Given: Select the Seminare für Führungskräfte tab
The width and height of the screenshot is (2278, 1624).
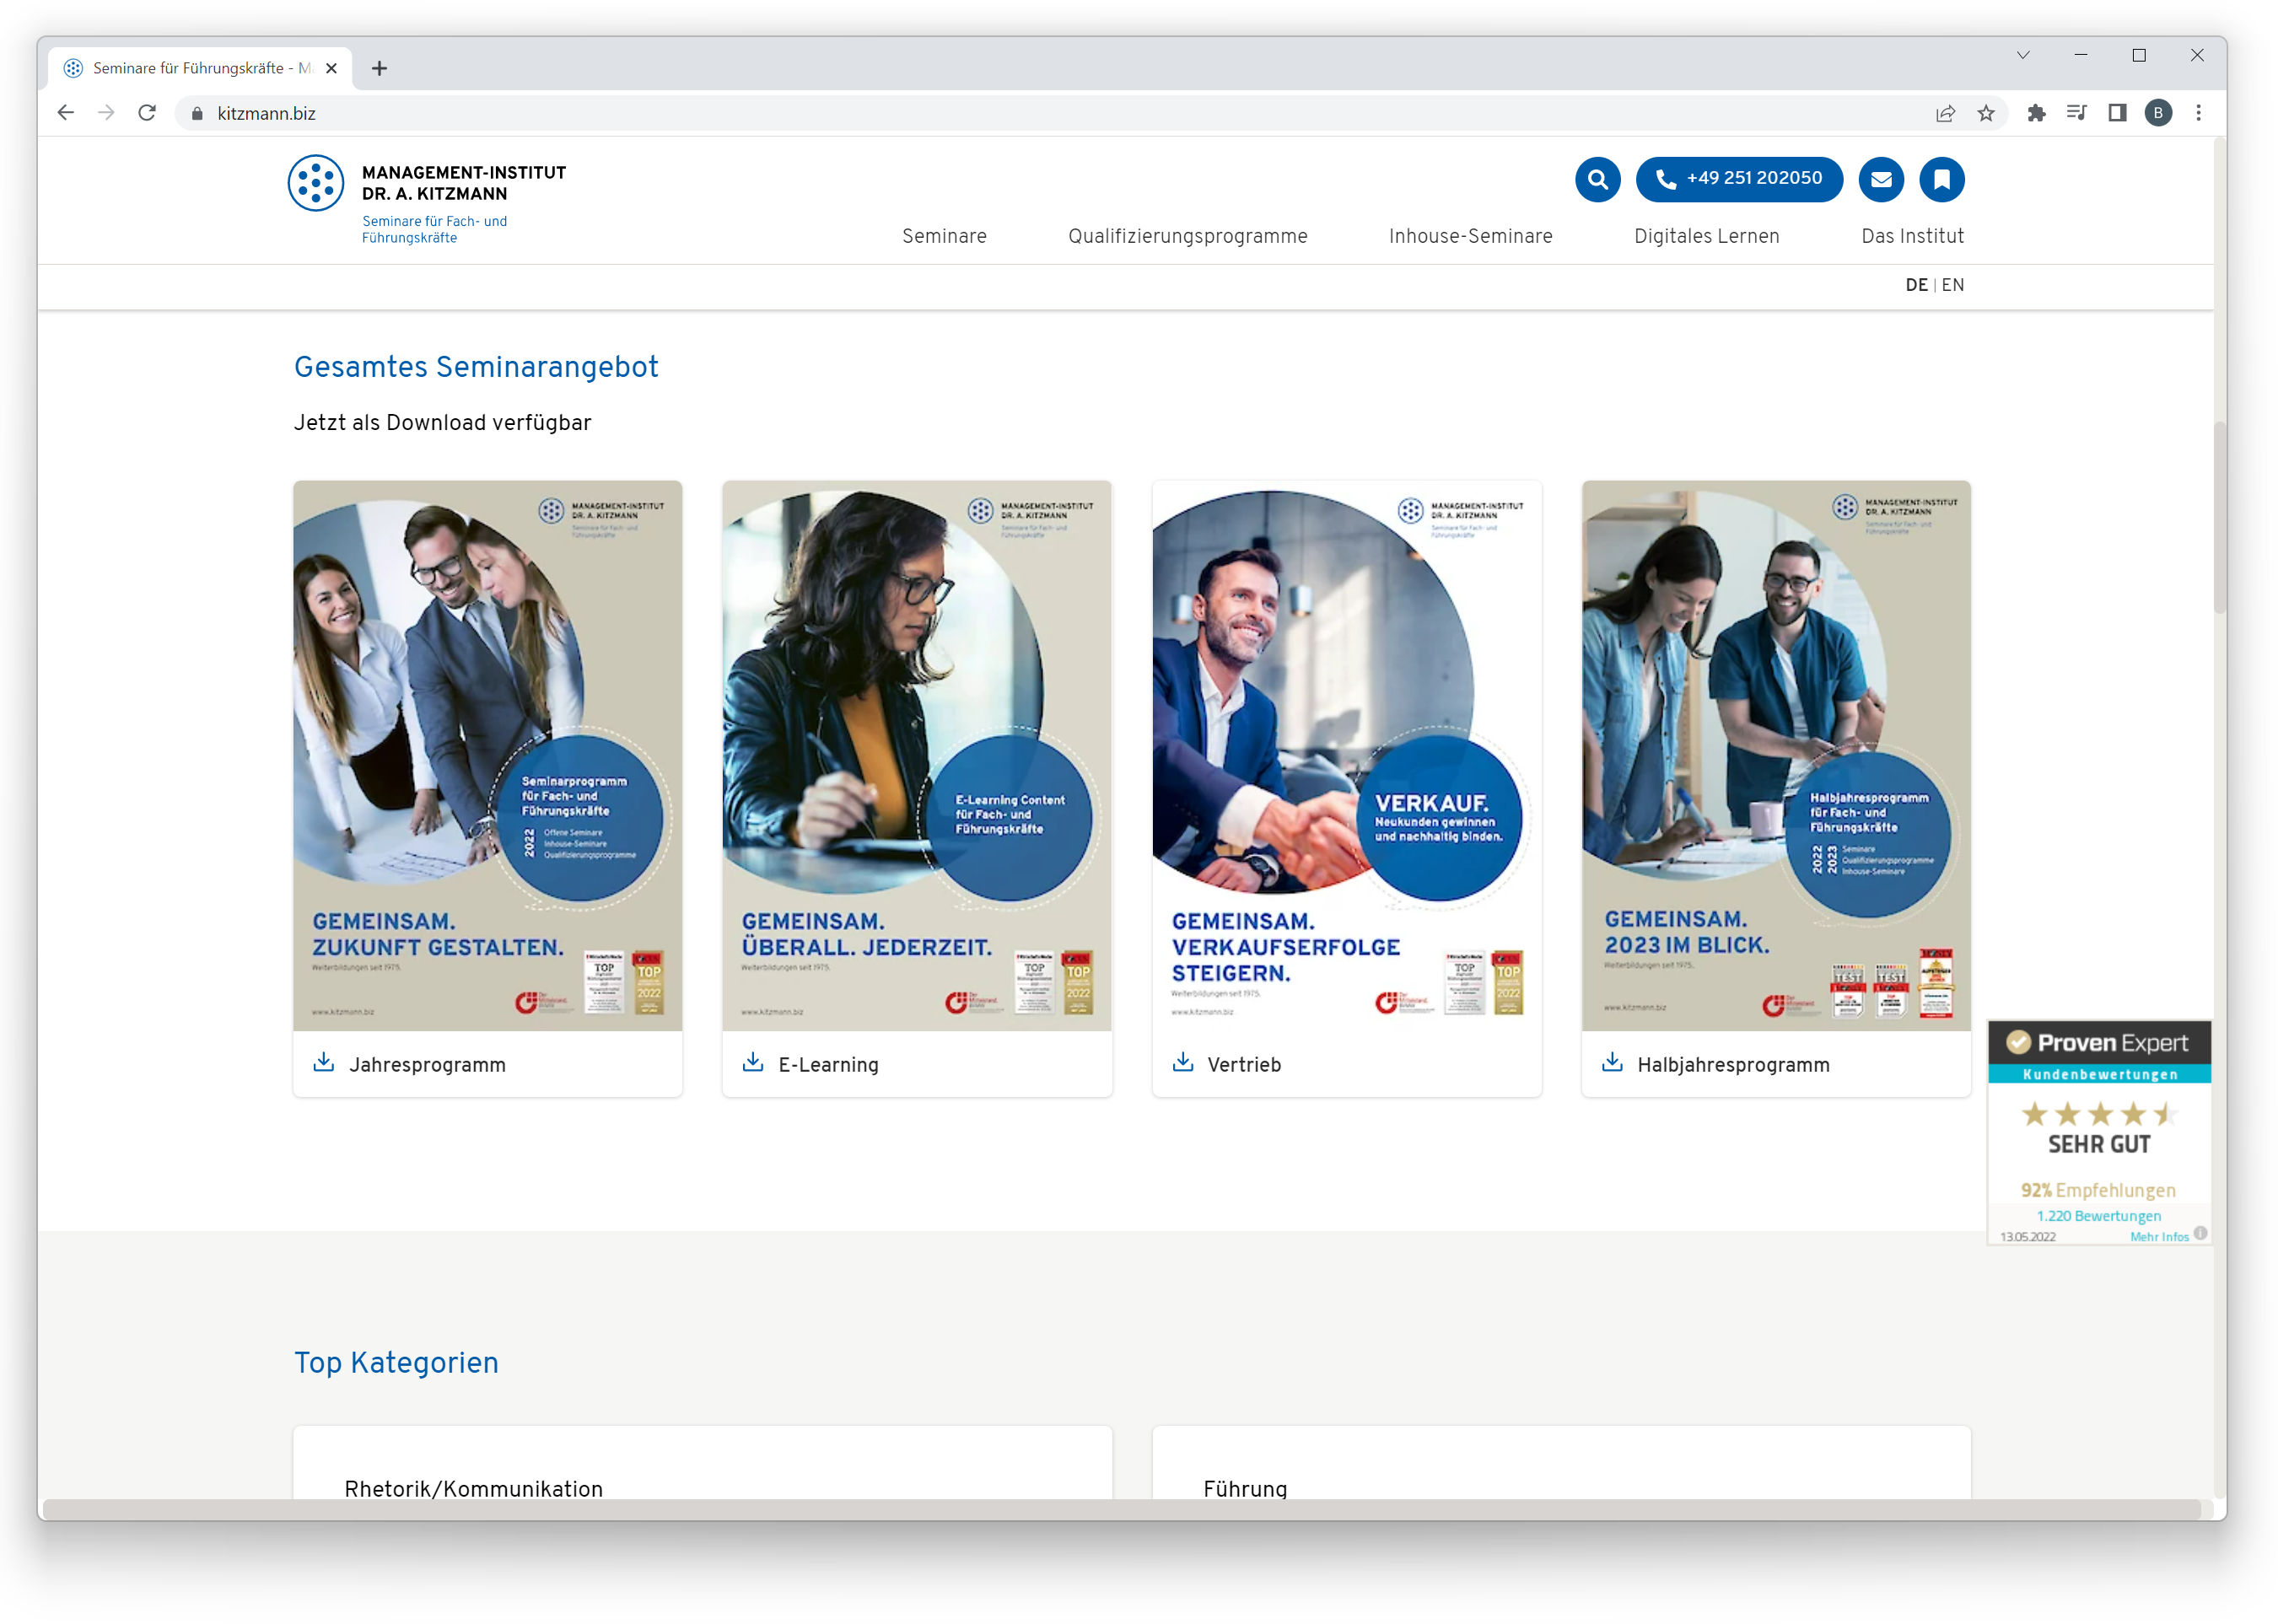Looking at the screenshot, I should pyautogui.click(x=200, y=68).
